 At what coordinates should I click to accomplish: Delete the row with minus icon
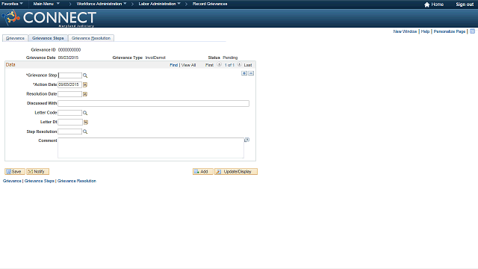point(251,73)
